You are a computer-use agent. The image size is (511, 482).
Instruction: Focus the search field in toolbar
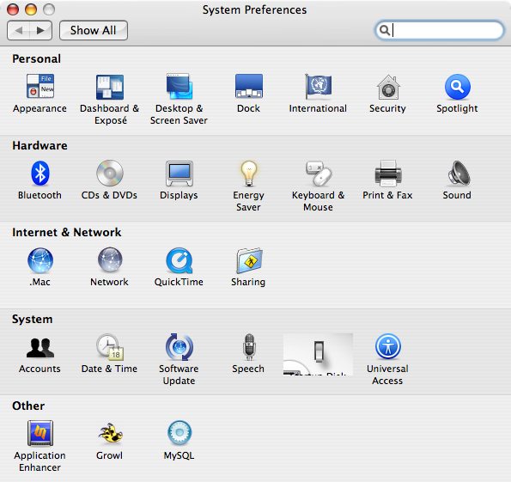click(x=440, y=30)
